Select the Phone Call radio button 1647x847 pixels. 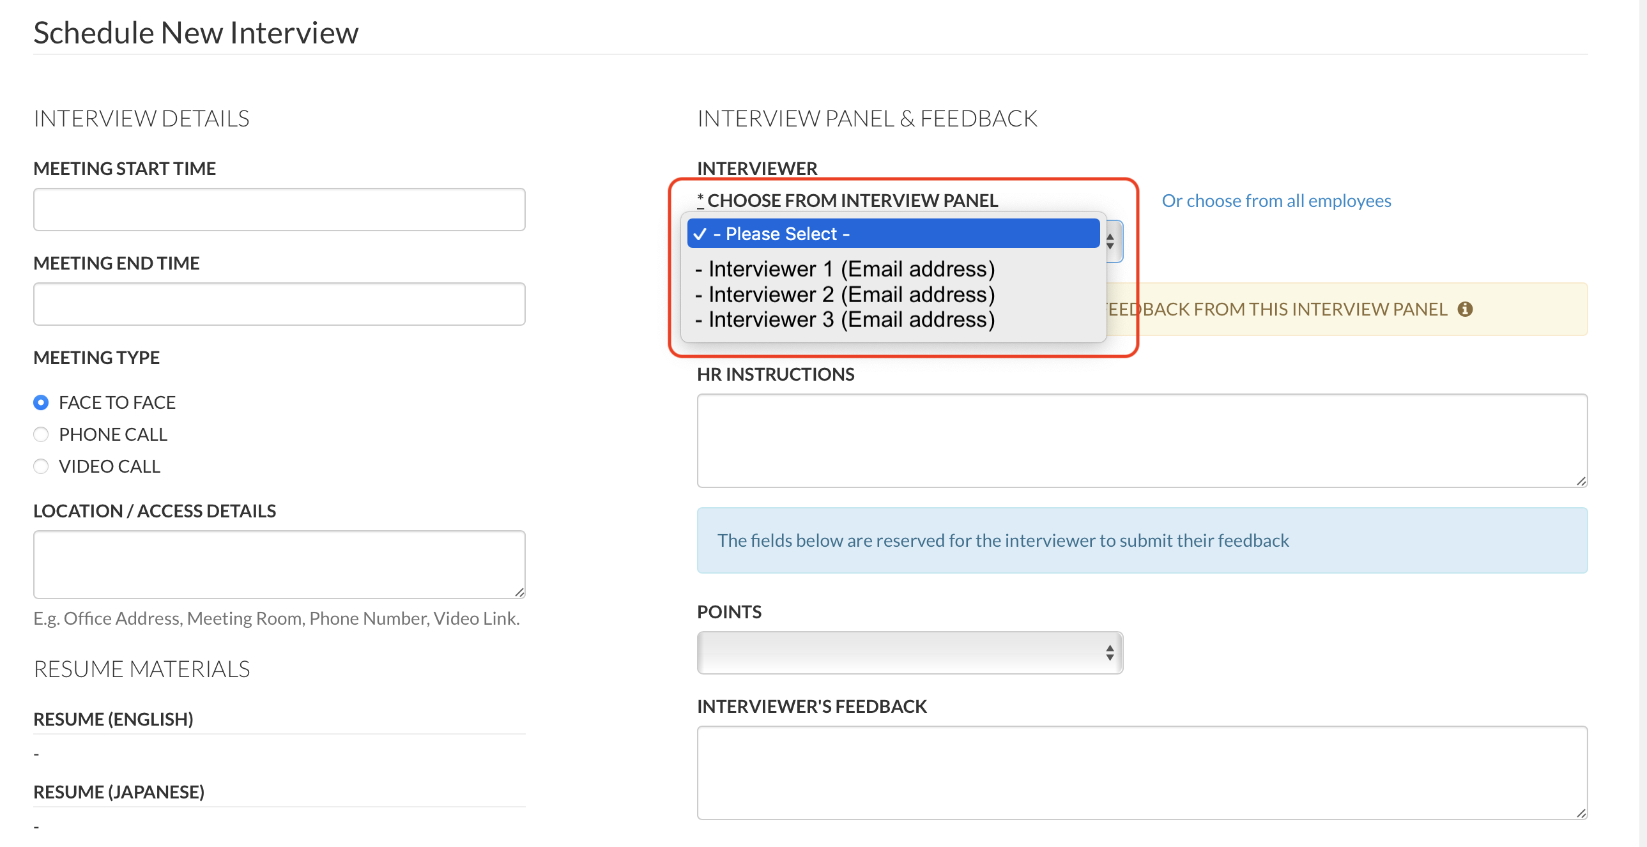pos(40,434)
